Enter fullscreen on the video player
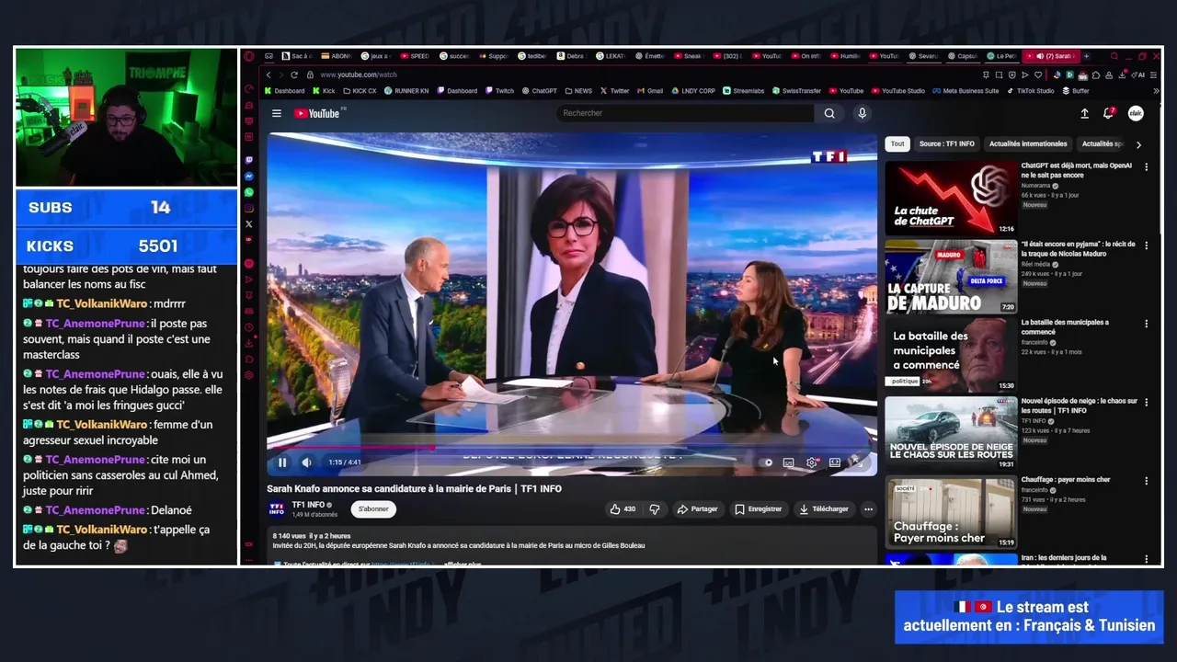 click(x=857, y=462)
